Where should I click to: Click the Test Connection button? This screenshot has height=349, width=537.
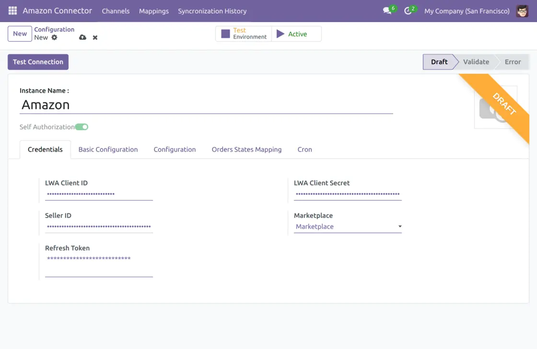pyautogui.click(x=38, y=62)
